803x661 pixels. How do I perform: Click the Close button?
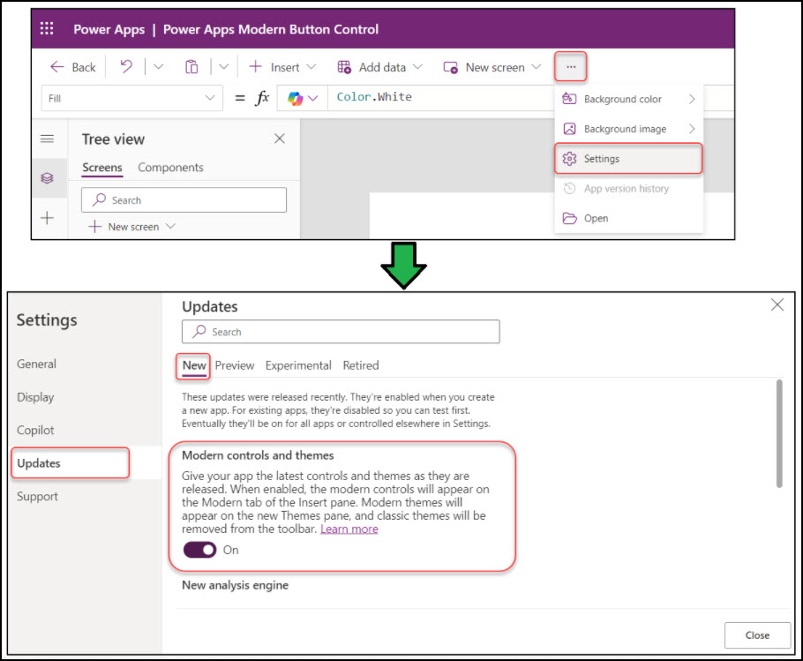[757, 635]
